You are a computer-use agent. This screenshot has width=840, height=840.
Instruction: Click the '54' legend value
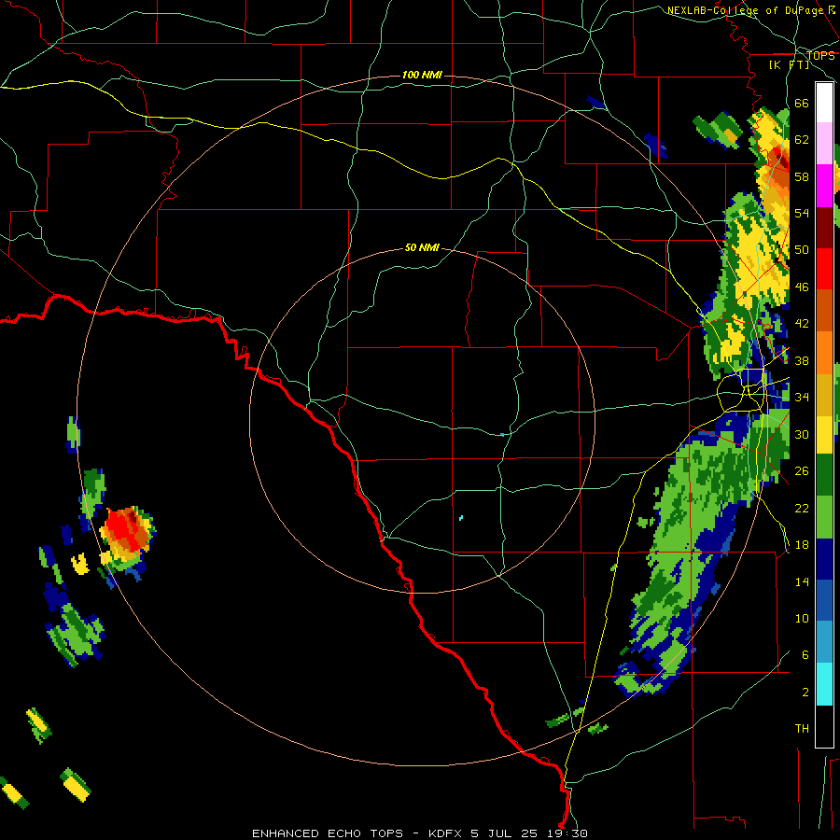[802, 213]
